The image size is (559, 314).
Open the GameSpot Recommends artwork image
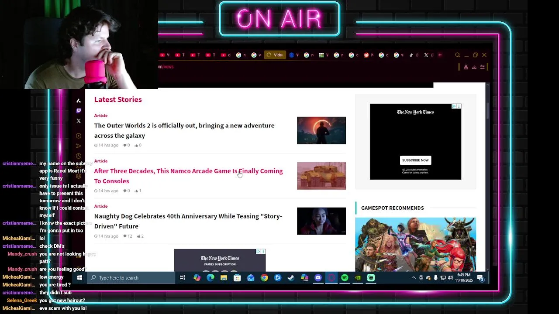coord(415,244)
